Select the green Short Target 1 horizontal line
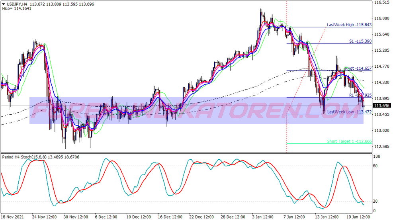Viewport: 393px width, 221px height. 329,144
